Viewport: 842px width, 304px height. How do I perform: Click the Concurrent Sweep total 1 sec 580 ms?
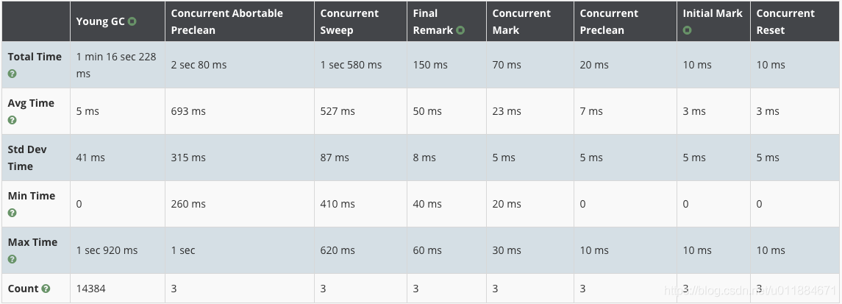click(352, 65)
